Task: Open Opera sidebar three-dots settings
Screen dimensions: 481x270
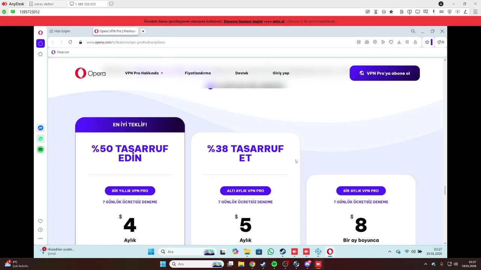Action: point(41,238)
